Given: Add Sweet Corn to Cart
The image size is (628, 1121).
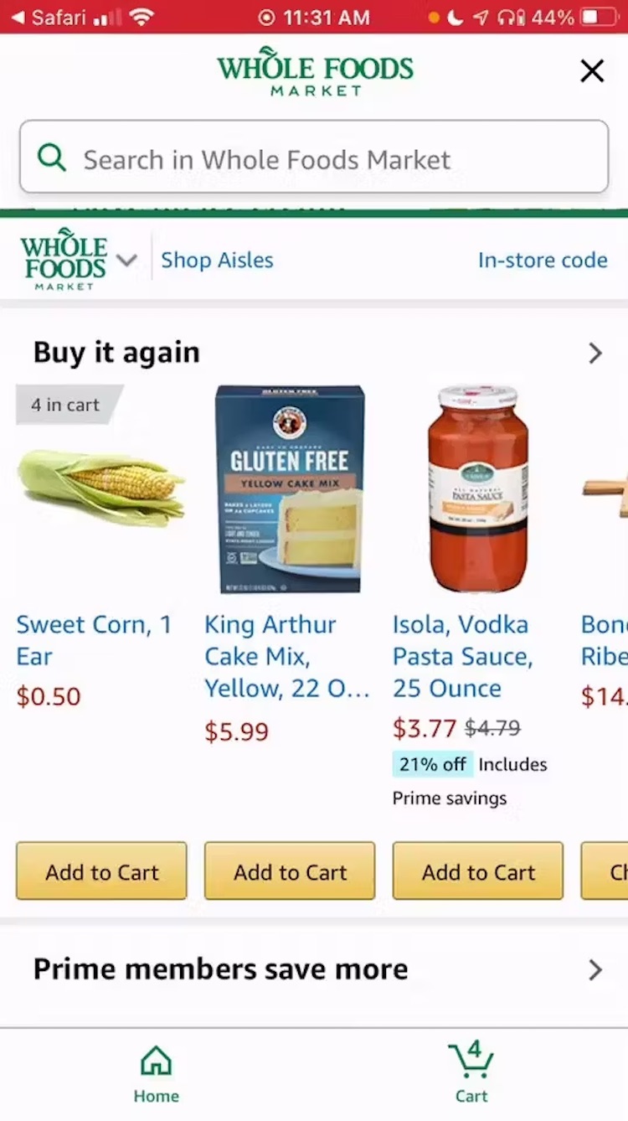Looking at the screenshot, I should (100, 870).
